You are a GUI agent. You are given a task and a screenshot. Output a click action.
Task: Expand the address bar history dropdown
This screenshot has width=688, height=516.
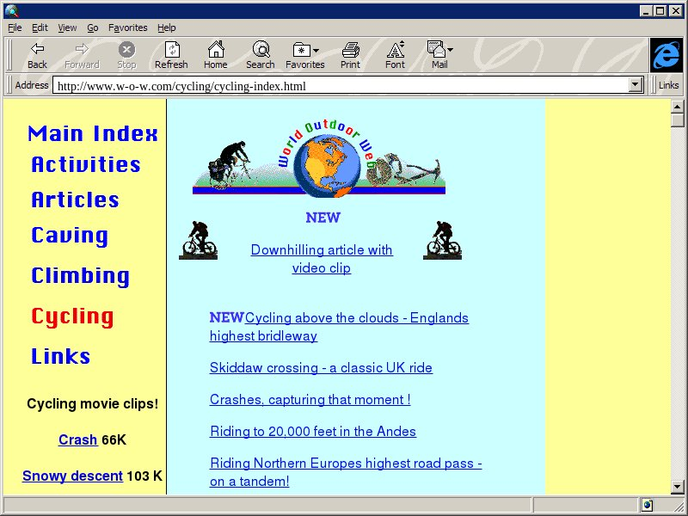tap(636, 85)
